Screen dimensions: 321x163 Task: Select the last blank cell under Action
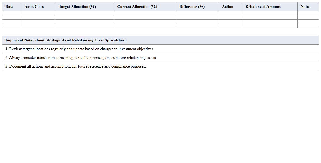coord(230,26)
